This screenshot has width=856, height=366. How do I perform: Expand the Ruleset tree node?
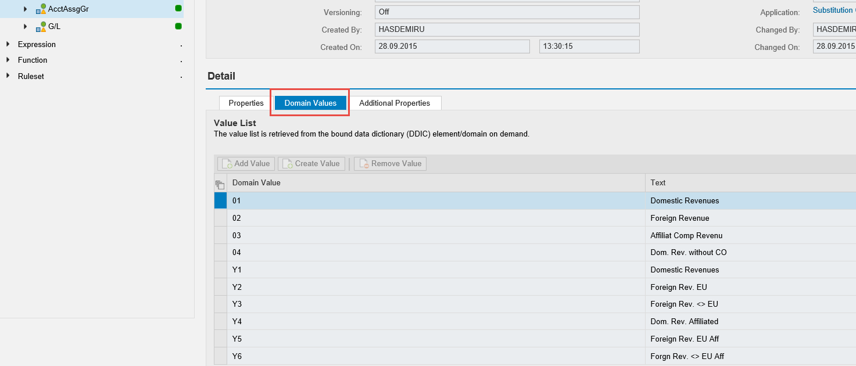coord(8,76)
